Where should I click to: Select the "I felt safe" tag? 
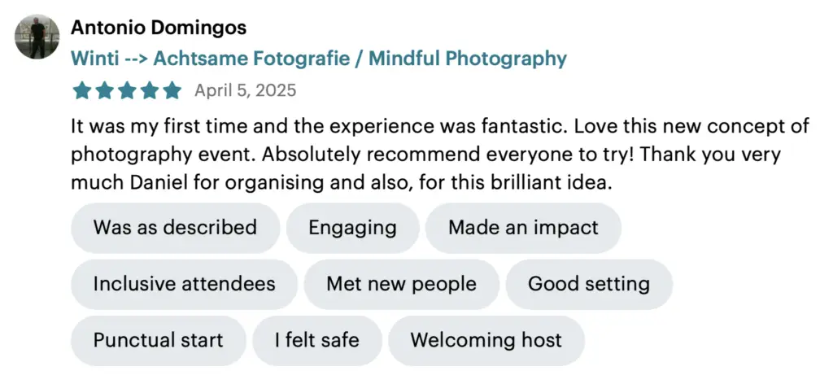[x=316, y=340]
